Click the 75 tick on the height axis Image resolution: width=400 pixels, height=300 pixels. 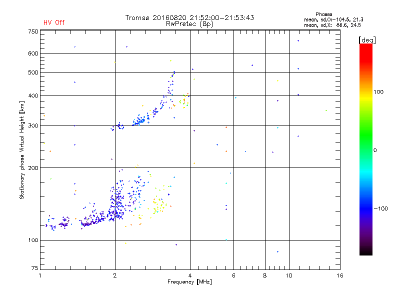click(35, 268)
